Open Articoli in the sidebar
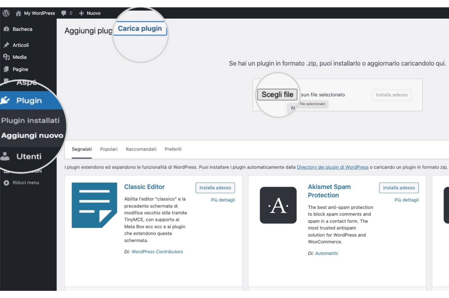Image resolution: width=449 pixels, height=298 pixels. [21, 45]
